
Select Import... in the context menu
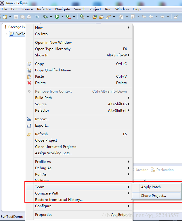[79, 119]
